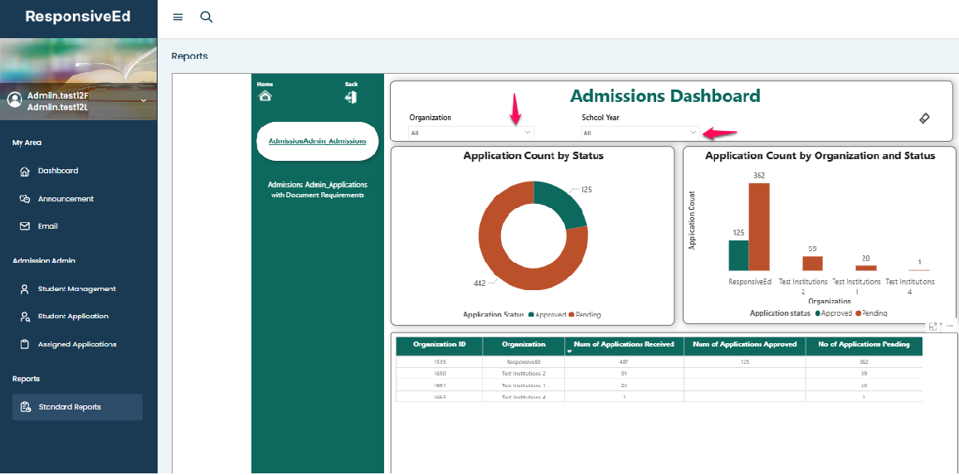959x475 pixels.
Task: Toggle Approved legend in donut chart
Action: pos(549,315)
